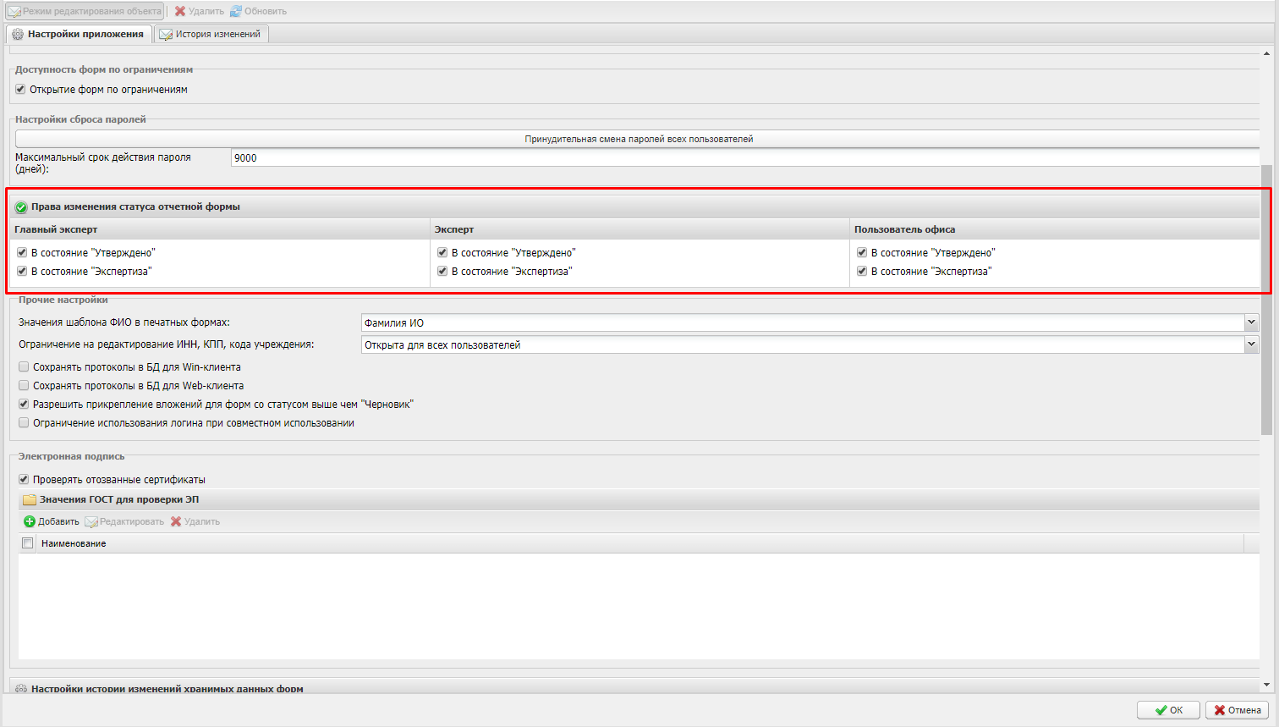This screenshot has width=1279, height=727.
Task: Uncheck Открытие форм по ограничениям
Action: pyautogui.click(x=20, y=89)
